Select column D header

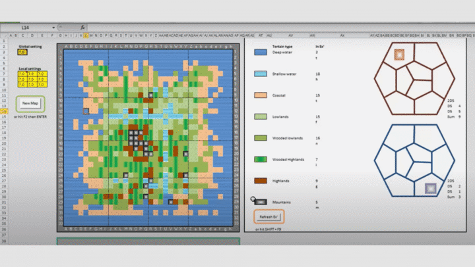[x=32, y=36]
